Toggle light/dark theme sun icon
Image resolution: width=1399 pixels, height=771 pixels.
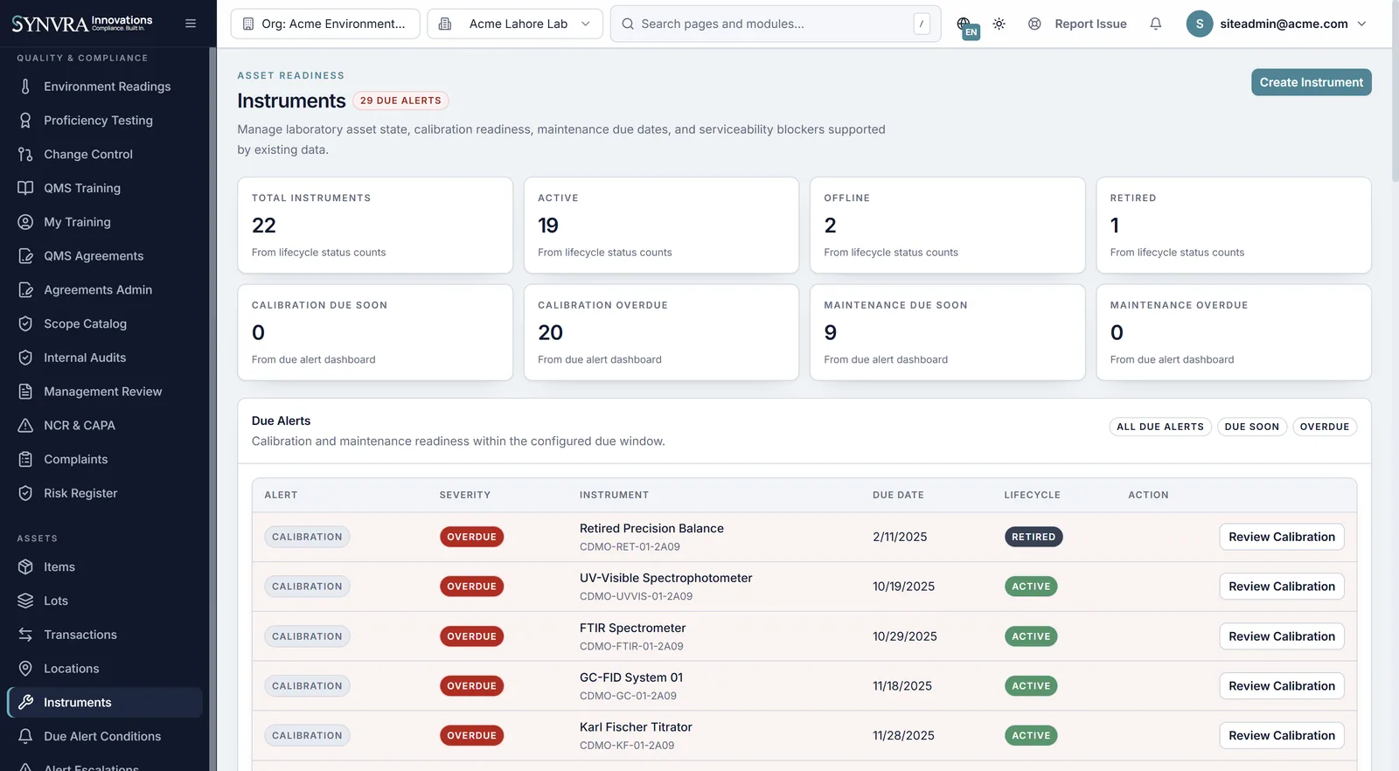point(999,24)
